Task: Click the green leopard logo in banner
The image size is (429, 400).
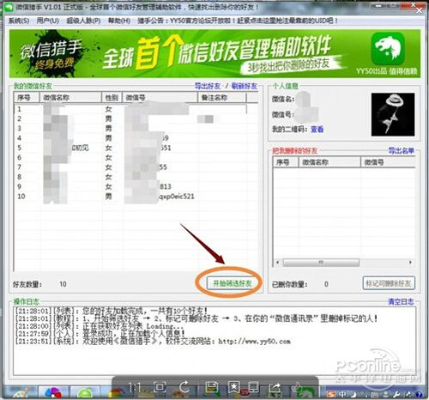Action: coord(388,49)
